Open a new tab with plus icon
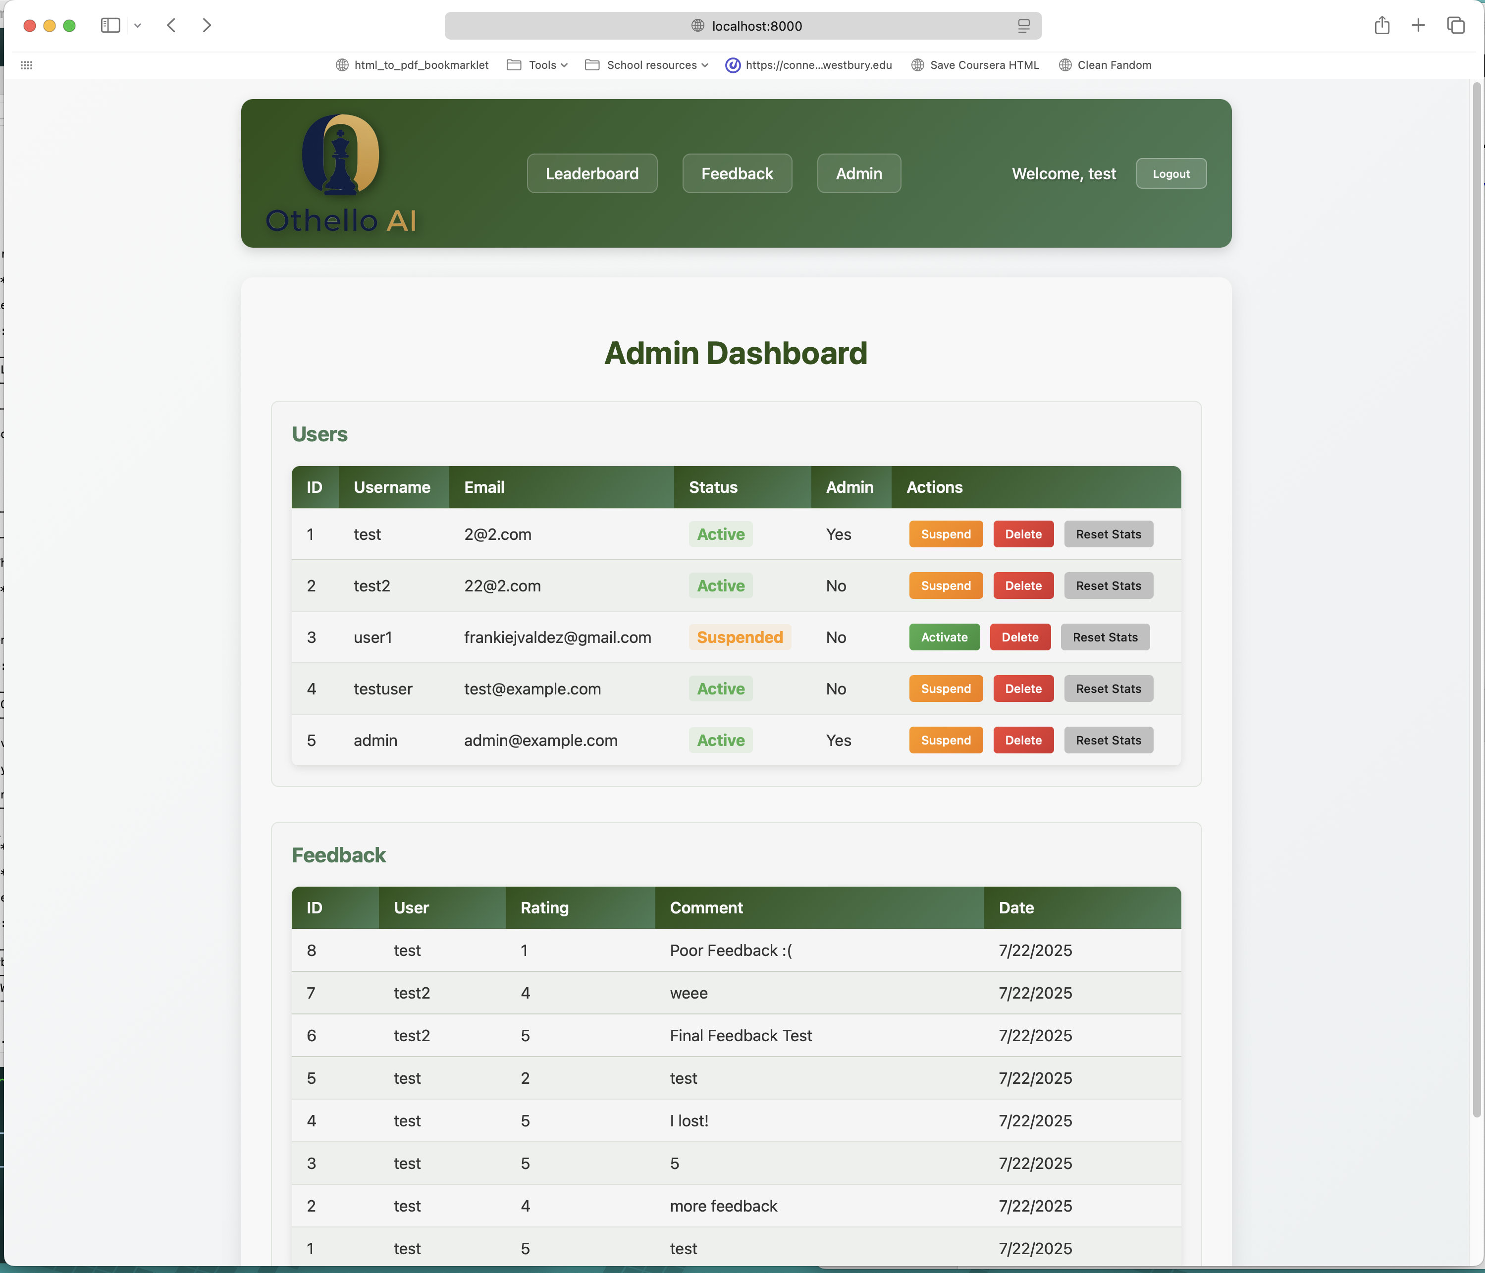Image resolution: width=1485 pixels, height=1273 pixels. click(1418, 26)
